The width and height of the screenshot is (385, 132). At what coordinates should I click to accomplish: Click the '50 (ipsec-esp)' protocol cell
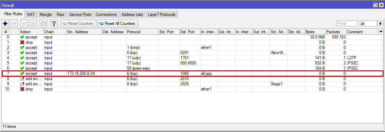(x=142, y=68)
